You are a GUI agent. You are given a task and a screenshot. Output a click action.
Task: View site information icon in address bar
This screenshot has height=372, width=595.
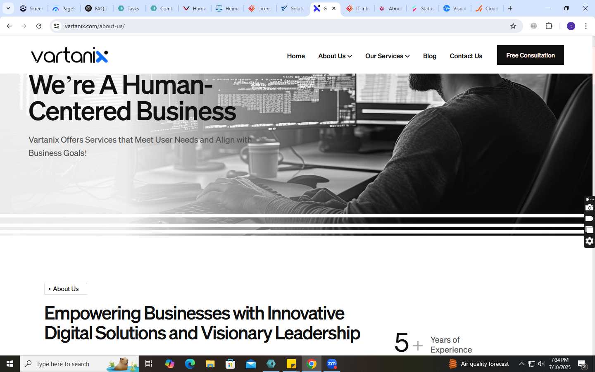pos(57,26)
